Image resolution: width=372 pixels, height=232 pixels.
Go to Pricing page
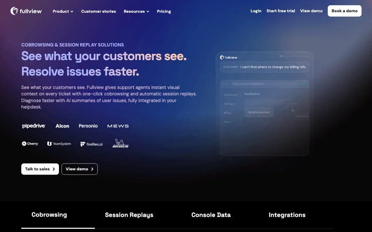coord(164,11)
